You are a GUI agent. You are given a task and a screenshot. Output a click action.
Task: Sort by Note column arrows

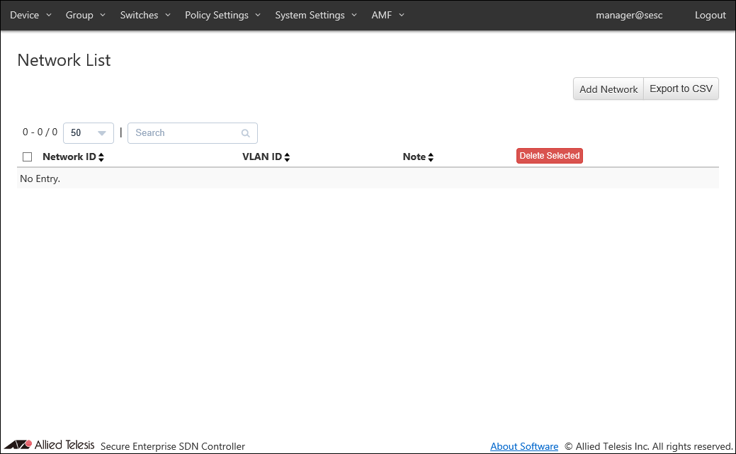(431, 157)
